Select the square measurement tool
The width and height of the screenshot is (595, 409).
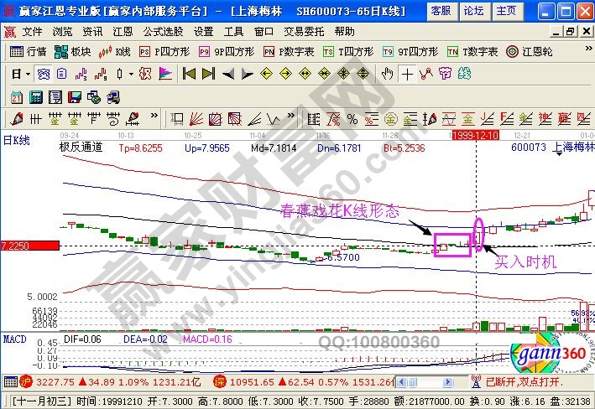(177, 119)
